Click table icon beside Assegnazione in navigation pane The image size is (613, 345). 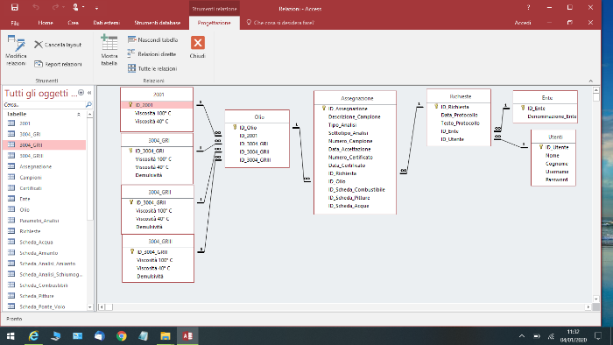[11, 166]
